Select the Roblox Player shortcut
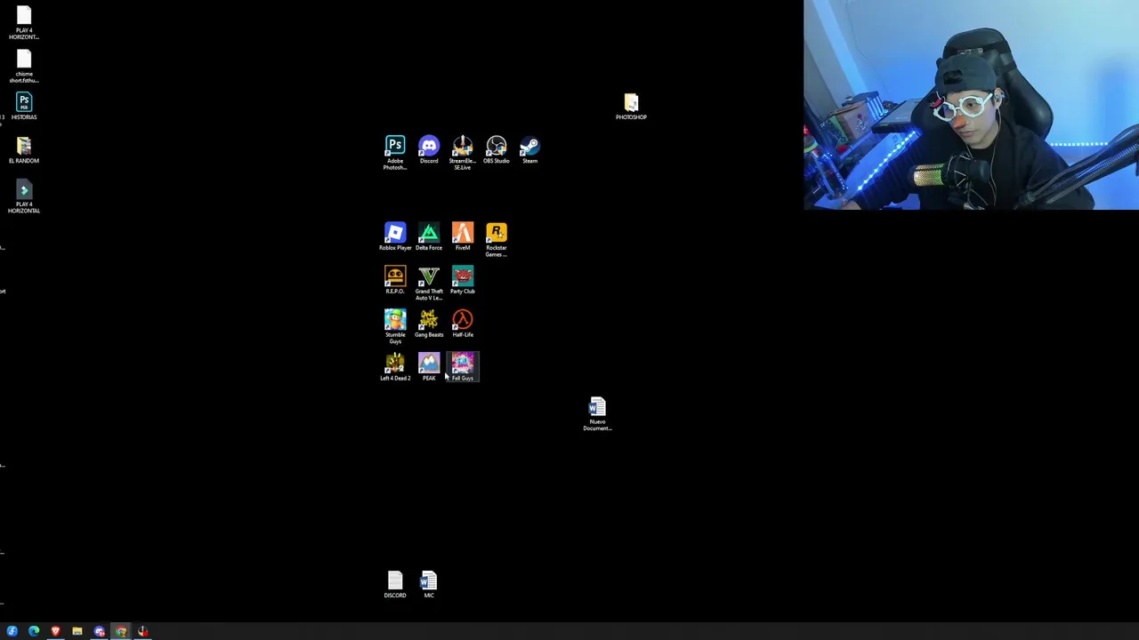Viewport: 1139px width, 640px height. coord(395,236)
